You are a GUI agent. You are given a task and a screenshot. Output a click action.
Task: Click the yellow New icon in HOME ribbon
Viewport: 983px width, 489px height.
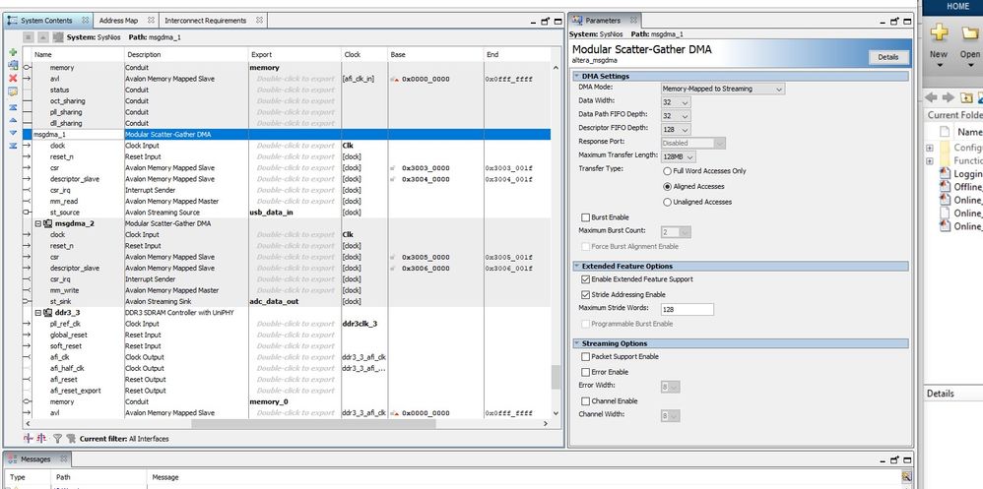pyautogui.click(x=939, y=32)
